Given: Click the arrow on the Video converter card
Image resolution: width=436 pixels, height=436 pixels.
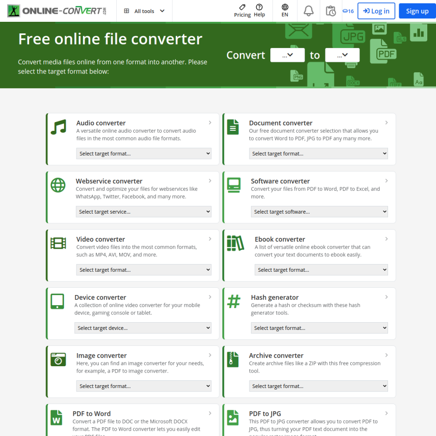Looking at the screenshot, I should point(210,239).
